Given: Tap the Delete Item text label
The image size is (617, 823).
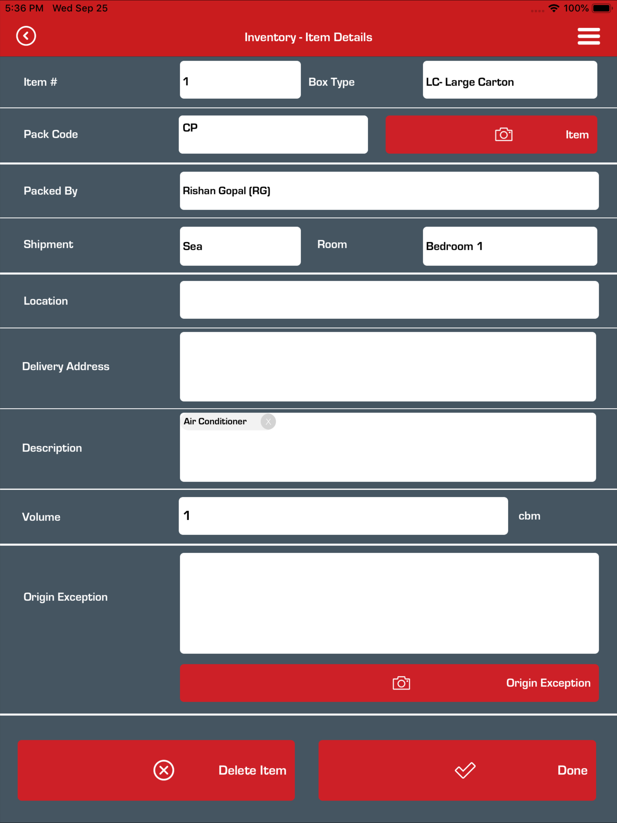Looking at the screenshot, I should pyautogui.click(x=252, y=770).
